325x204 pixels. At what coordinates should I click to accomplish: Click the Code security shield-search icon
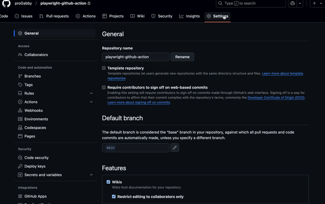tap(20, 158)
